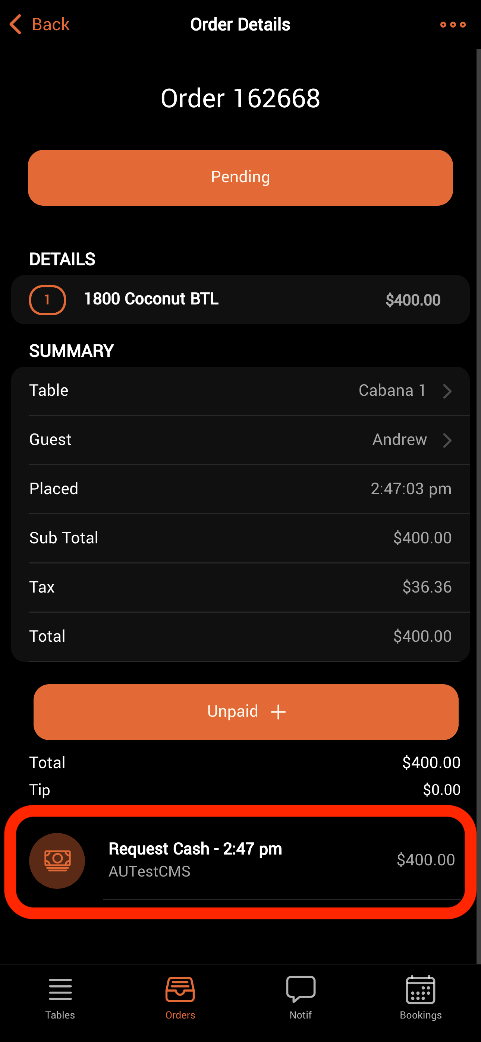The height and width of the screenshot is (1042, 481).
Task: Tap the Notif chat bubble icon
Action: pos(301,989)
